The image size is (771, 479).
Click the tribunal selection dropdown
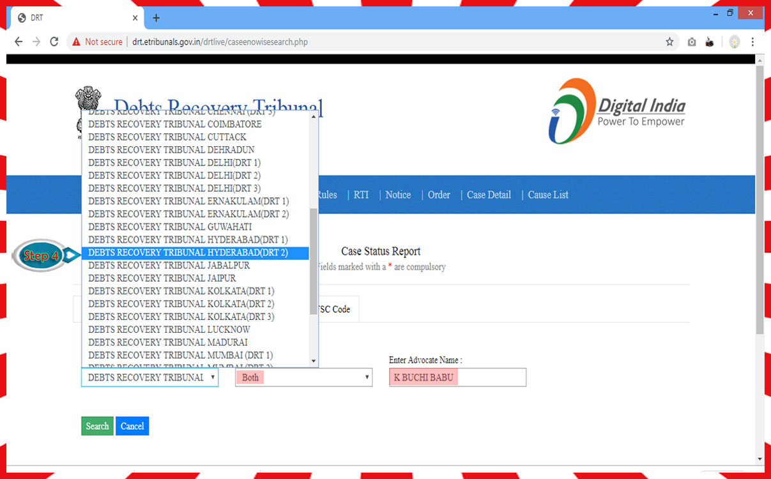tap(149, 377)
